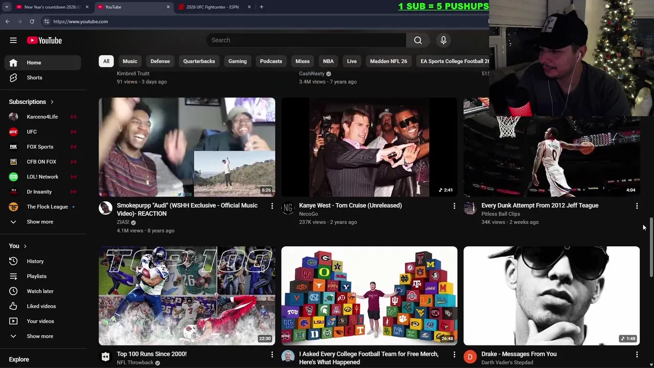This screenshot has height=368, width=654.
Task: Close the YouTube browser tab
Action: click(x=168, y=7)
